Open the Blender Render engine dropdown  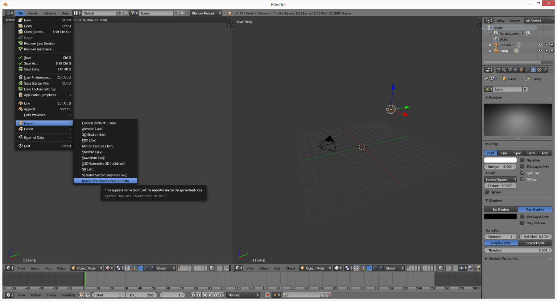pos(206,13)
